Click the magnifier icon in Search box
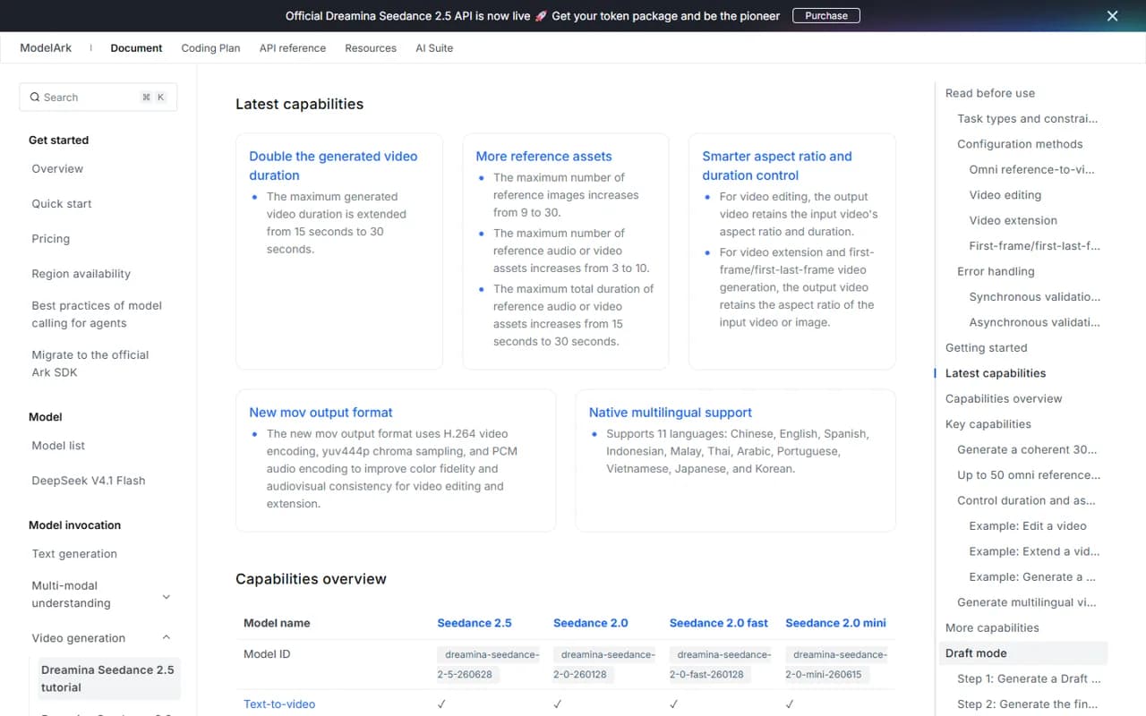 pyautogui.click(x=35, y=98)
